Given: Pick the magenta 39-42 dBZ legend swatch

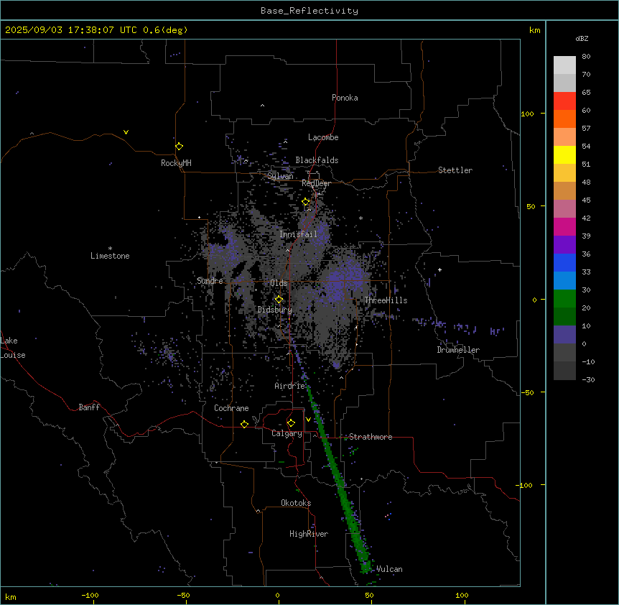Looking at the screenshot, I should click(564, 226).
